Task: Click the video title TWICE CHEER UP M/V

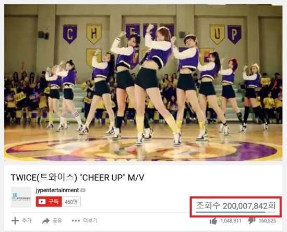Action: point(77,177)
